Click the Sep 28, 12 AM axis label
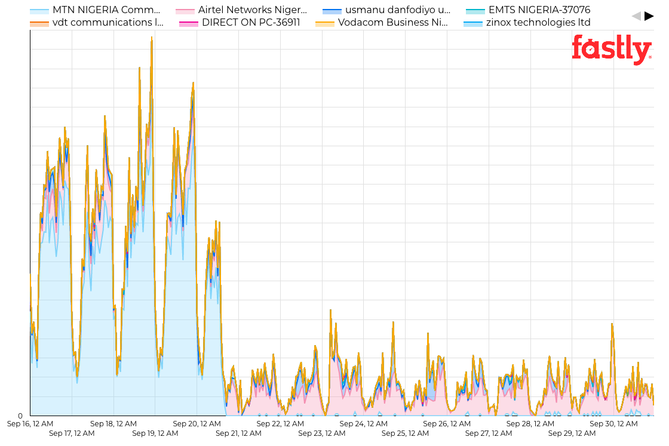Screen dimensions: 669x446 (x=530, y=424)
